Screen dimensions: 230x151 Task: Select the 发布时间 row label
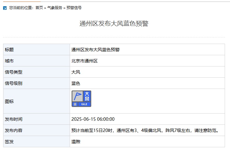(x=14, y=119)
